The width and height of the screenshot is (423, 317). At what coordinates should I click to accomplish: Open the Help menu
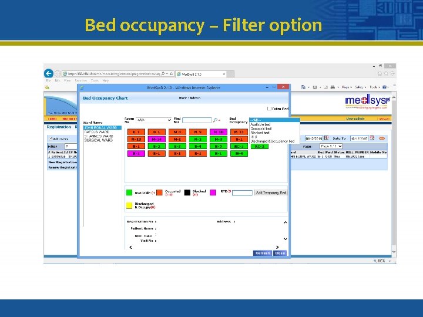(106, 80)
